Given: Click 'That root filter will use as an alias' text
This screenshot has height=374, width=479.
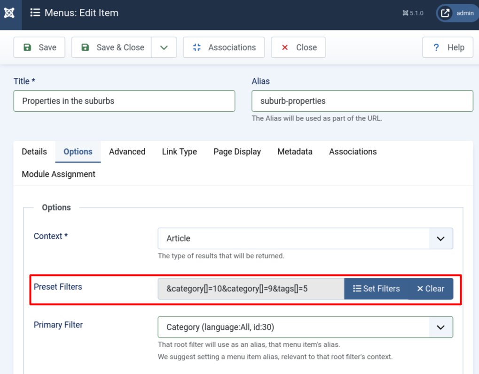Looking at the screenshot, I should (x=249, y=345).
